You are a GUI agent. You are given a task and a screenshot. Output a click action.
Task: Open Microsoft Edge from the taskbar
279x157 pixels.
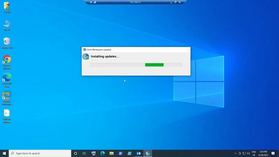pos(102,153)
